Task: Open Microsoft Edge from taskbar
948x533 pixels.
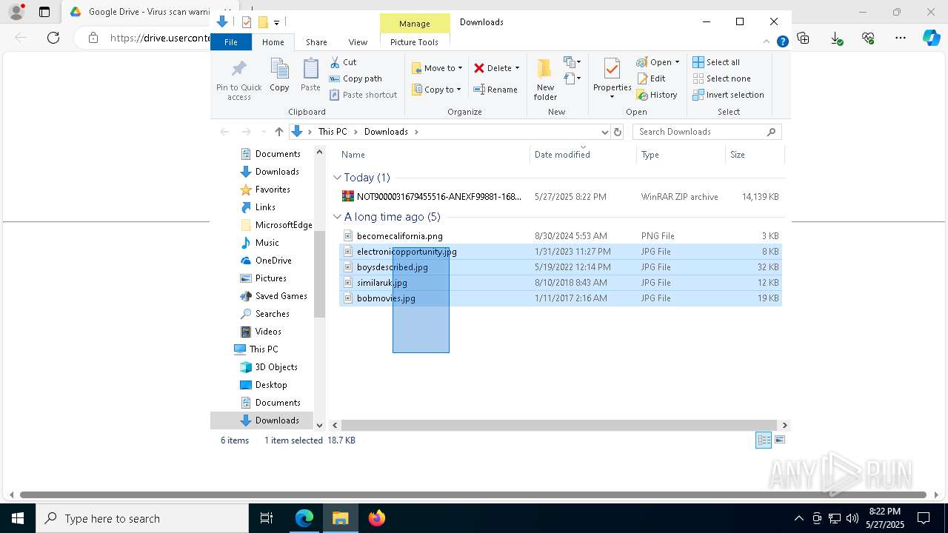Action: tap(304, 518)
